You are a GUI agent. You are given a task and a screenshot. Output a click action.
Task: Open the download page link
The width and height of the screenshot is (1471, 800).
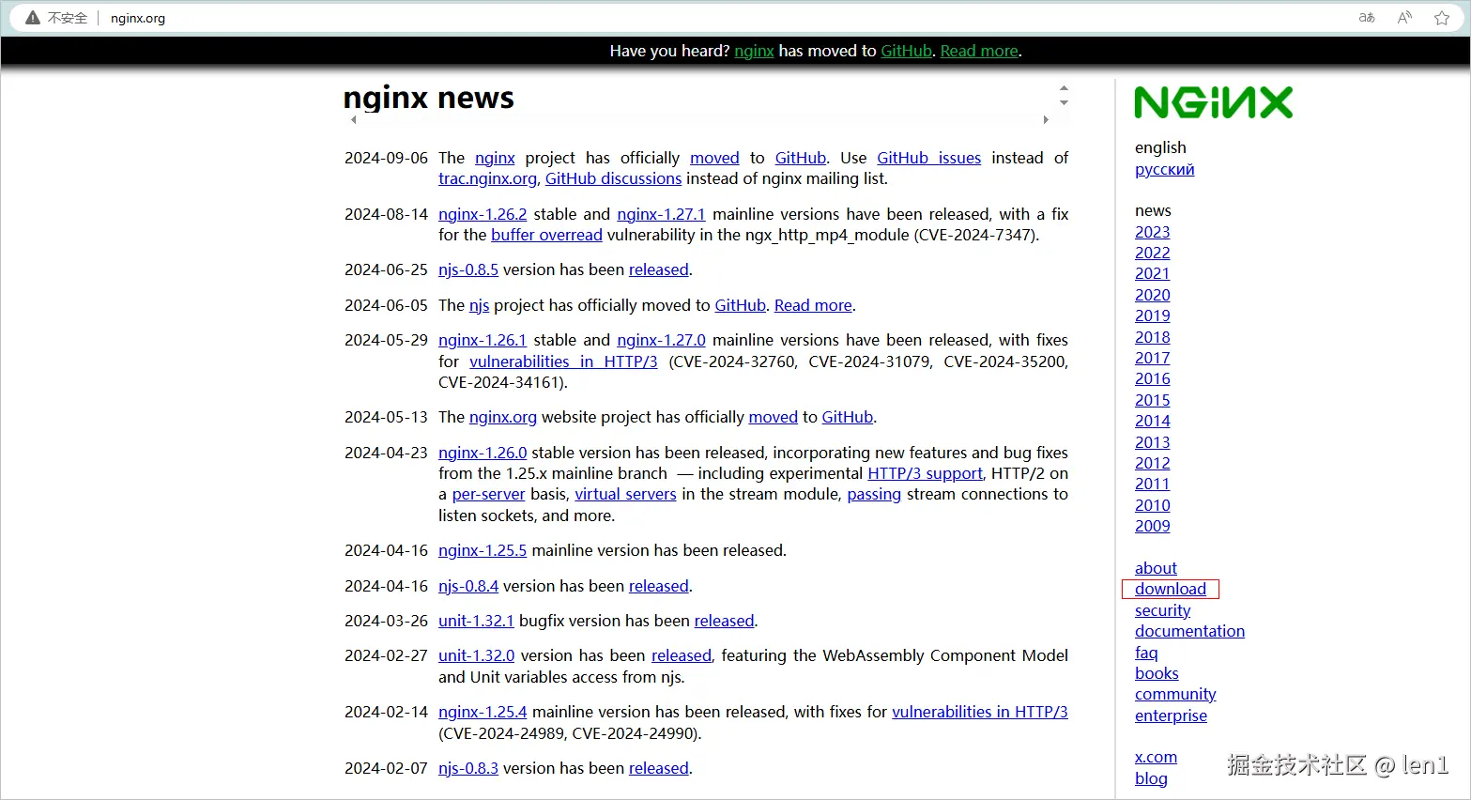pyautogui.click(x=1170, y=589)
